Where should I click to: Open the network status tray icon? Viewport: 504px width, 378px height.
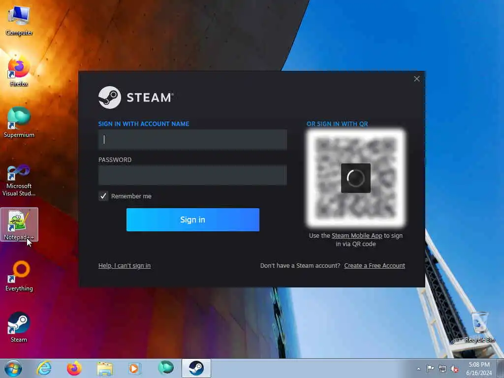[x=442, y=369]
